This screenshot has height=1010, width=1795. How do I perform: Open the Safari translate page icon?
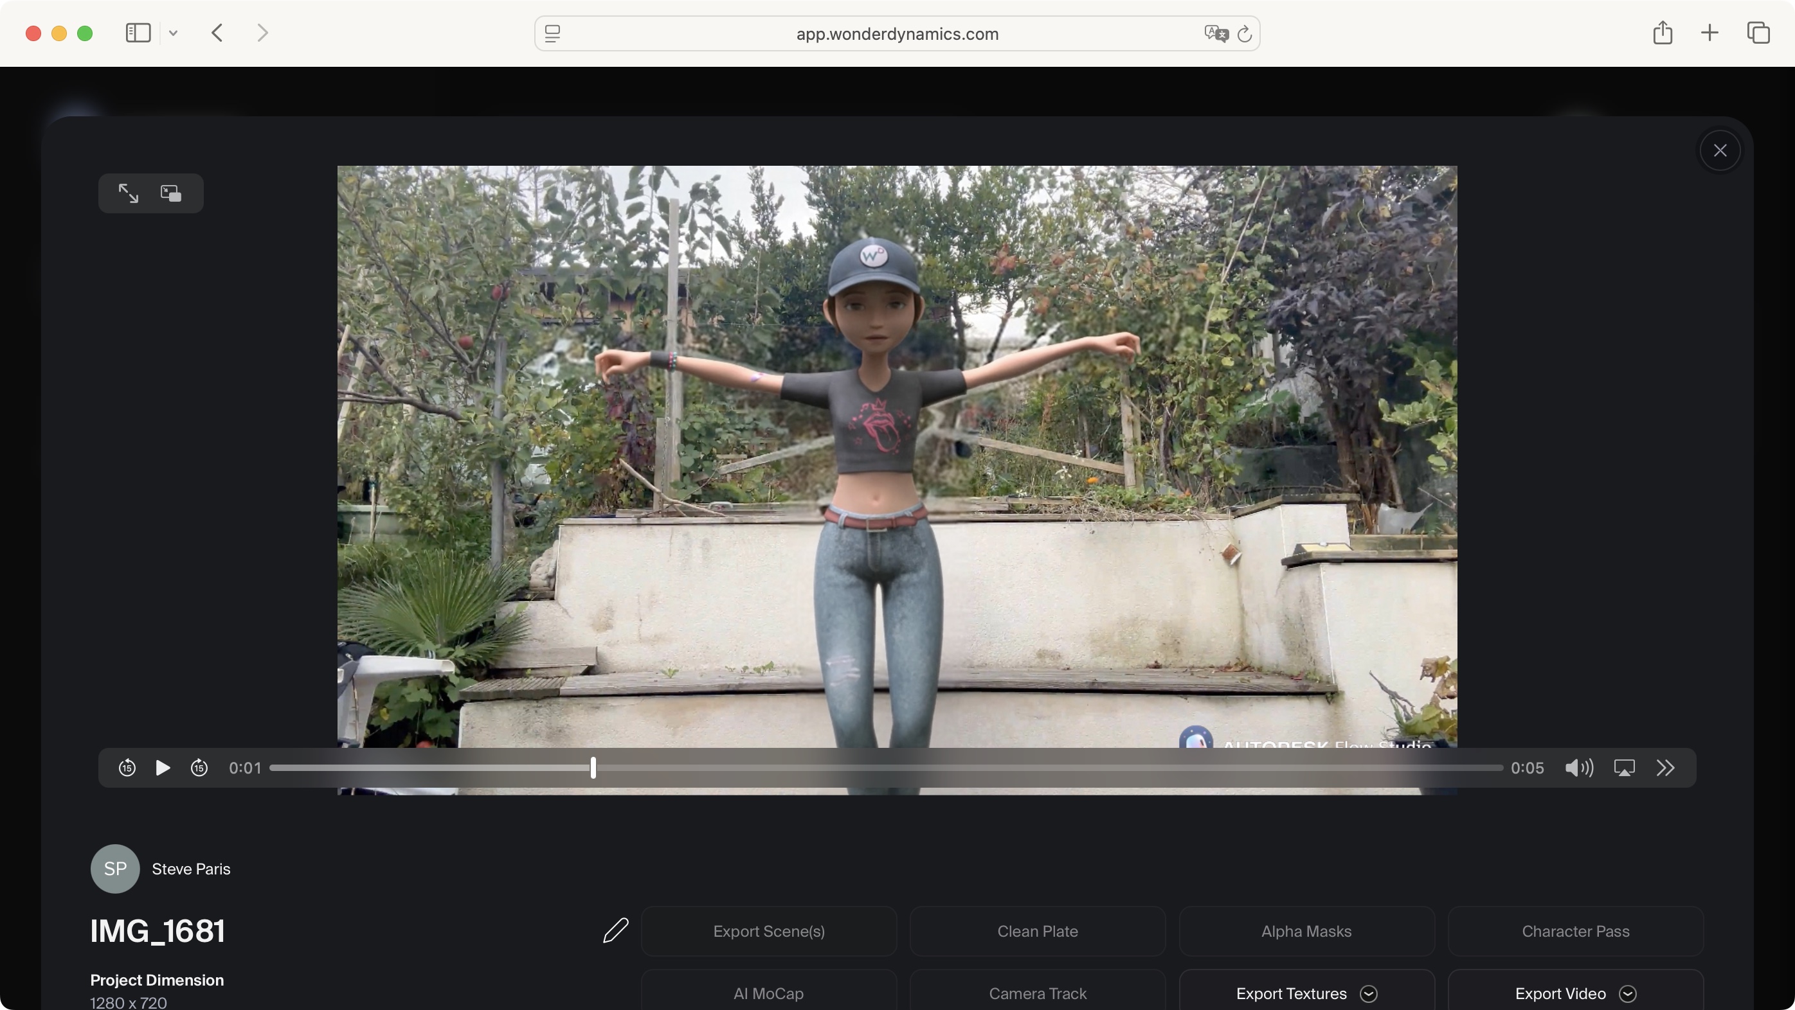1215,33
